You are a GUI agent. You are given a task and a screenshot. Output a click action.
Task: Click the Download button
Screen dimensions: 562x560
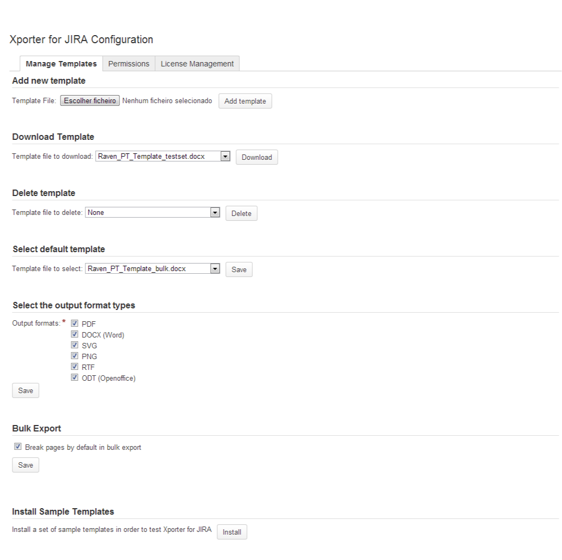click(257, 157)
